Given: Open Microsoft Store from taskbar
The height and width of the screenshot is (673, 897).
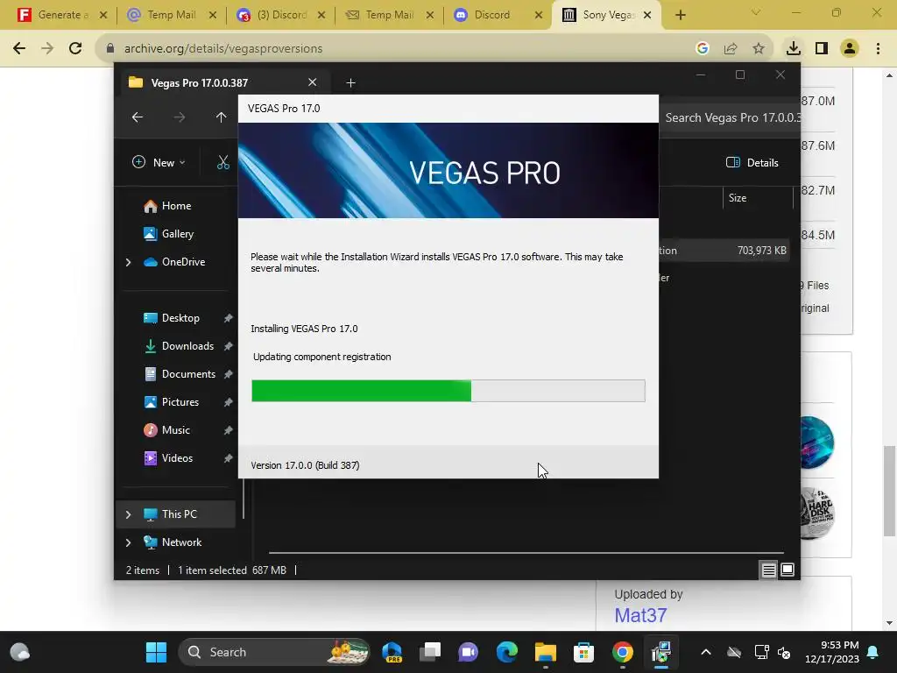Looking at the screenshot, I should [x=583, y=652].
